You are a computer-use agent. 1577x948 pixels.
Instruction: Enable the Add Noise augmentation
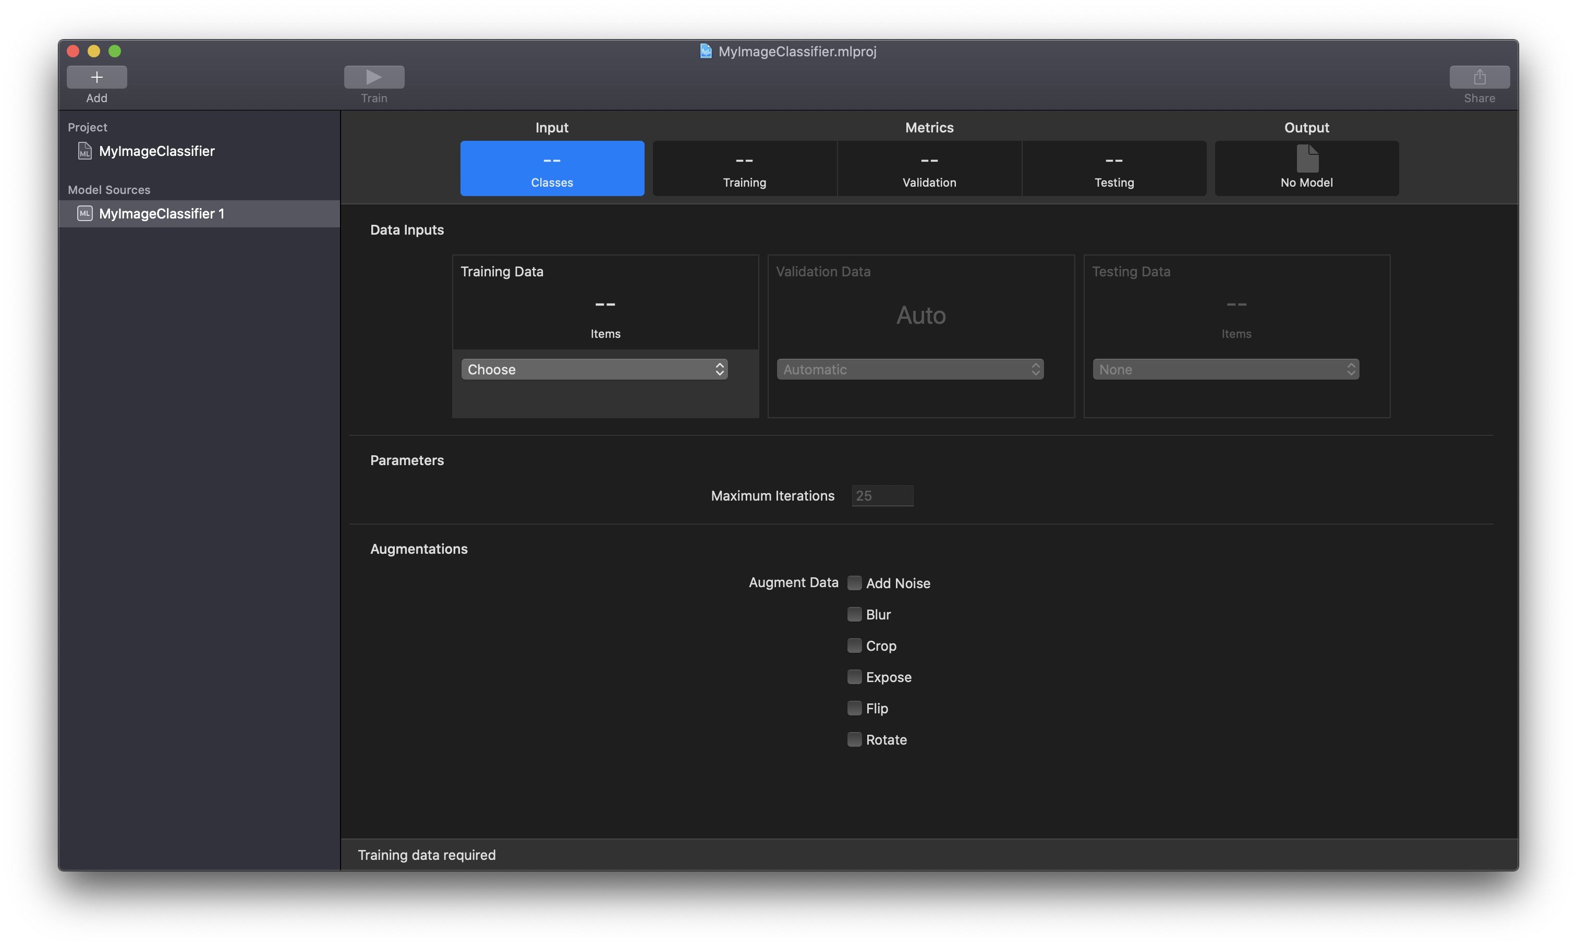(x=854, y=582)
